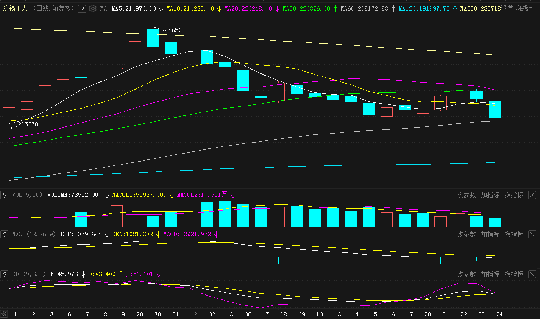540x319 pixels.
Task: Click 换指标 in the MACD panel
Action: point(514,234)
